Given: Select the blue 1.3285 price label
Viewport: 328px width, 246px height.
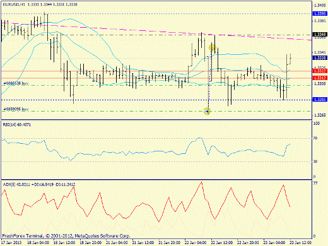Looking at the screenshot, I should (320, 99).
